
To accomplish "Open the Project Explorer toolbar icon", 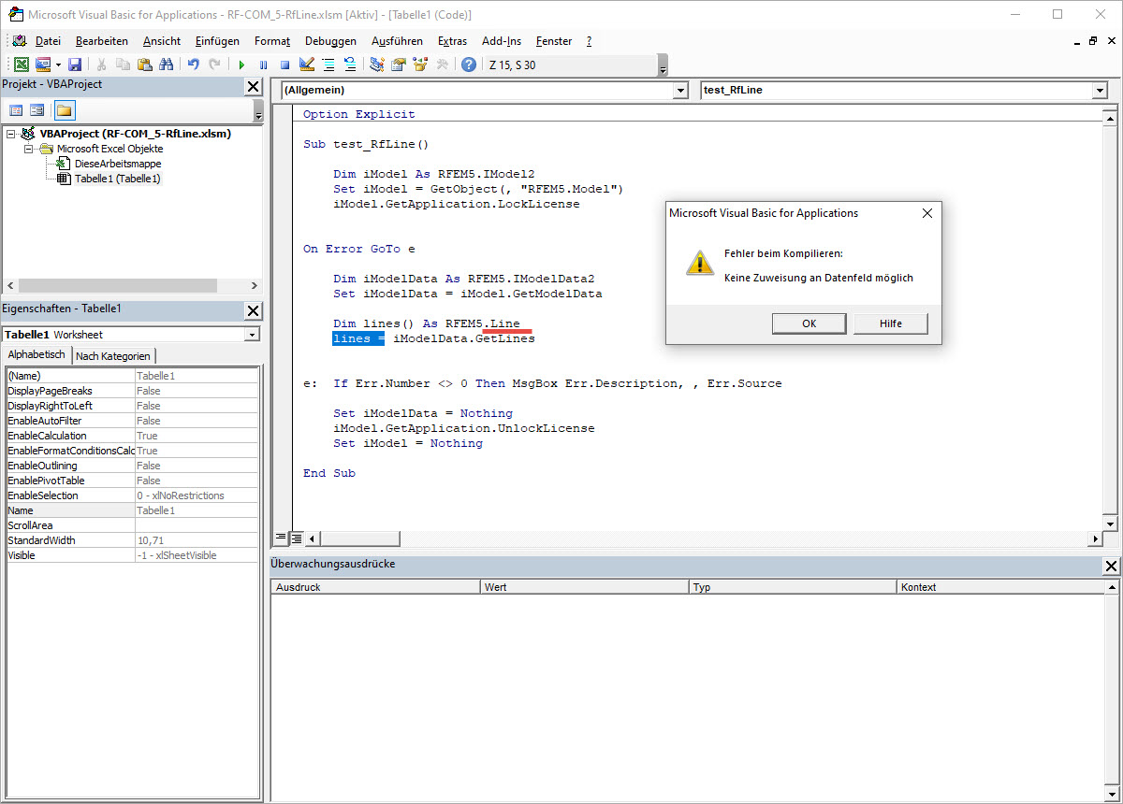I will [376, 64].
